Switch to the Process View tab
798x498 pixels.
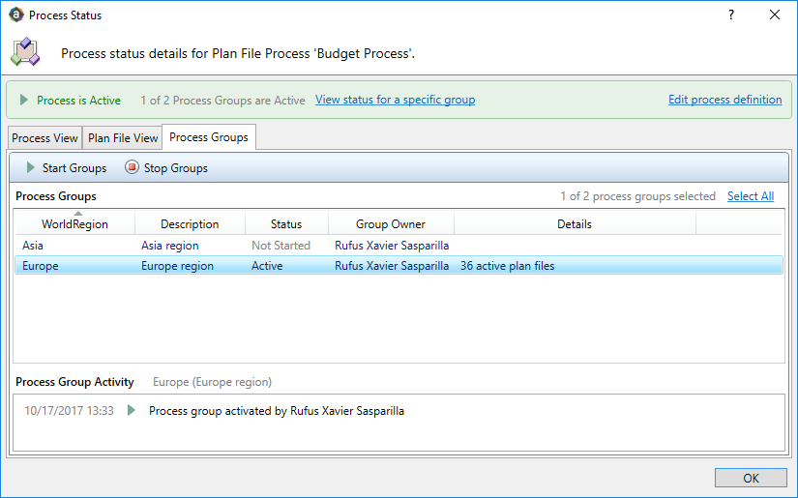44,138
